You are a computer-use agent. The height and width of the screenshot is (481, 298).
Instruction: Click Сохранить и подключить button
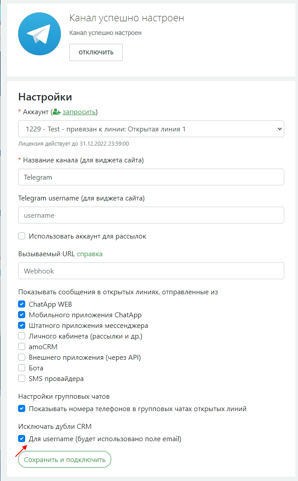click(64, 459)
